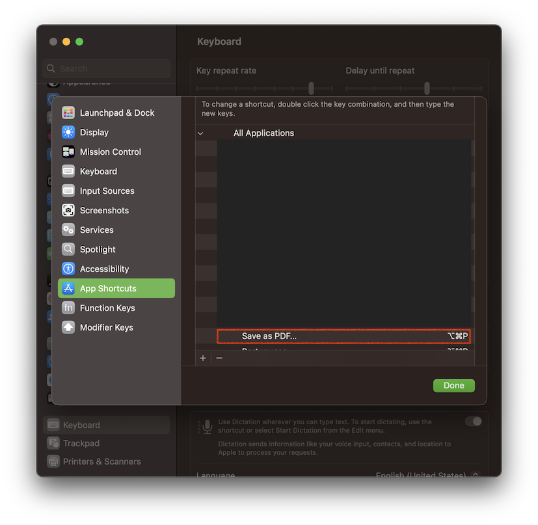Select the Save as PDF… shortcut row
Image resolution: width=538 pixels, height=525 pixels.
(343, 336)
